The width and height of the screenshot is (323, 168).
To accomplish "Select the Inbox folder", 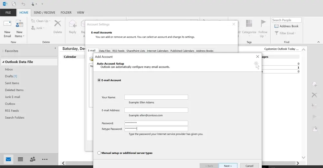I will 9,69.
